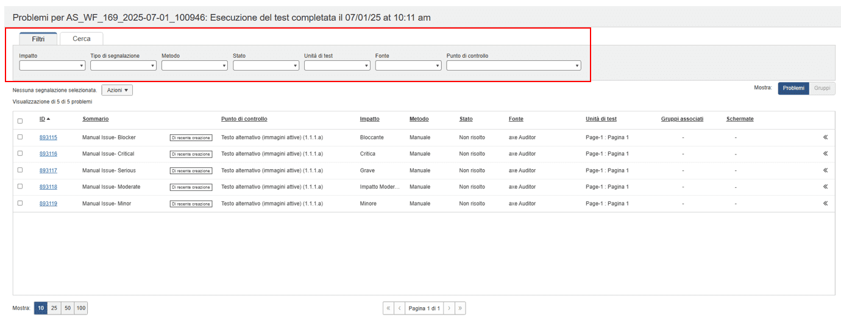Expand details arrow for issue 893118 row
Screen dimensions: 841x323
point(825,187)
